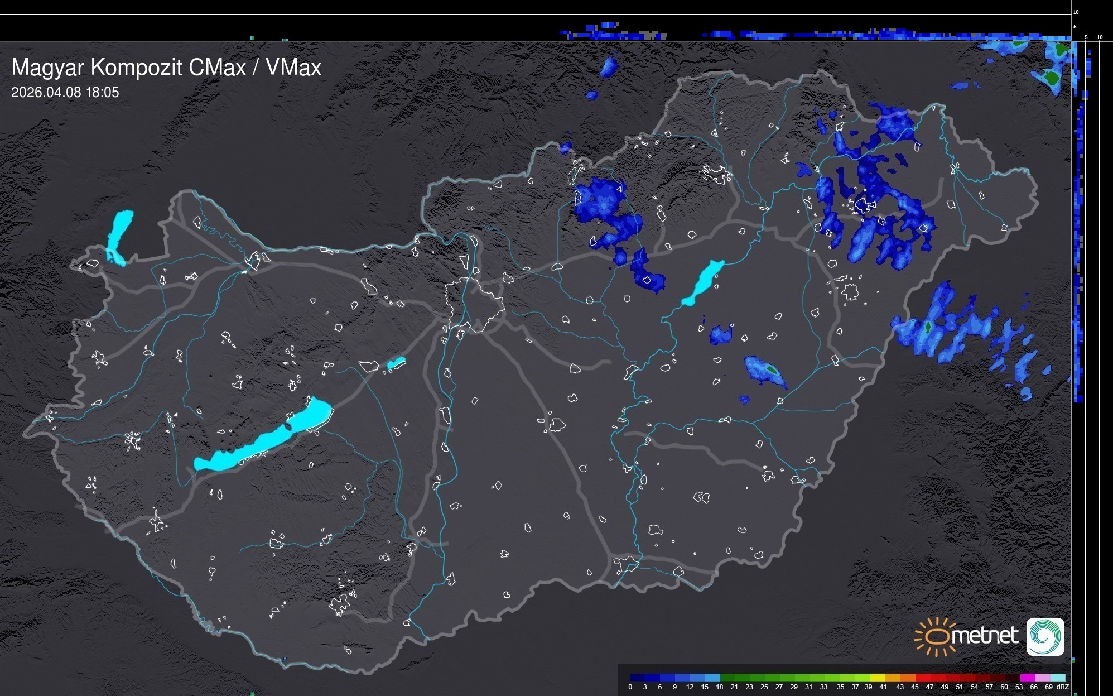1113x696 pixels.
Task: Click the first green 18 dBZ legend swatch
Action: [x=727, y=678]
